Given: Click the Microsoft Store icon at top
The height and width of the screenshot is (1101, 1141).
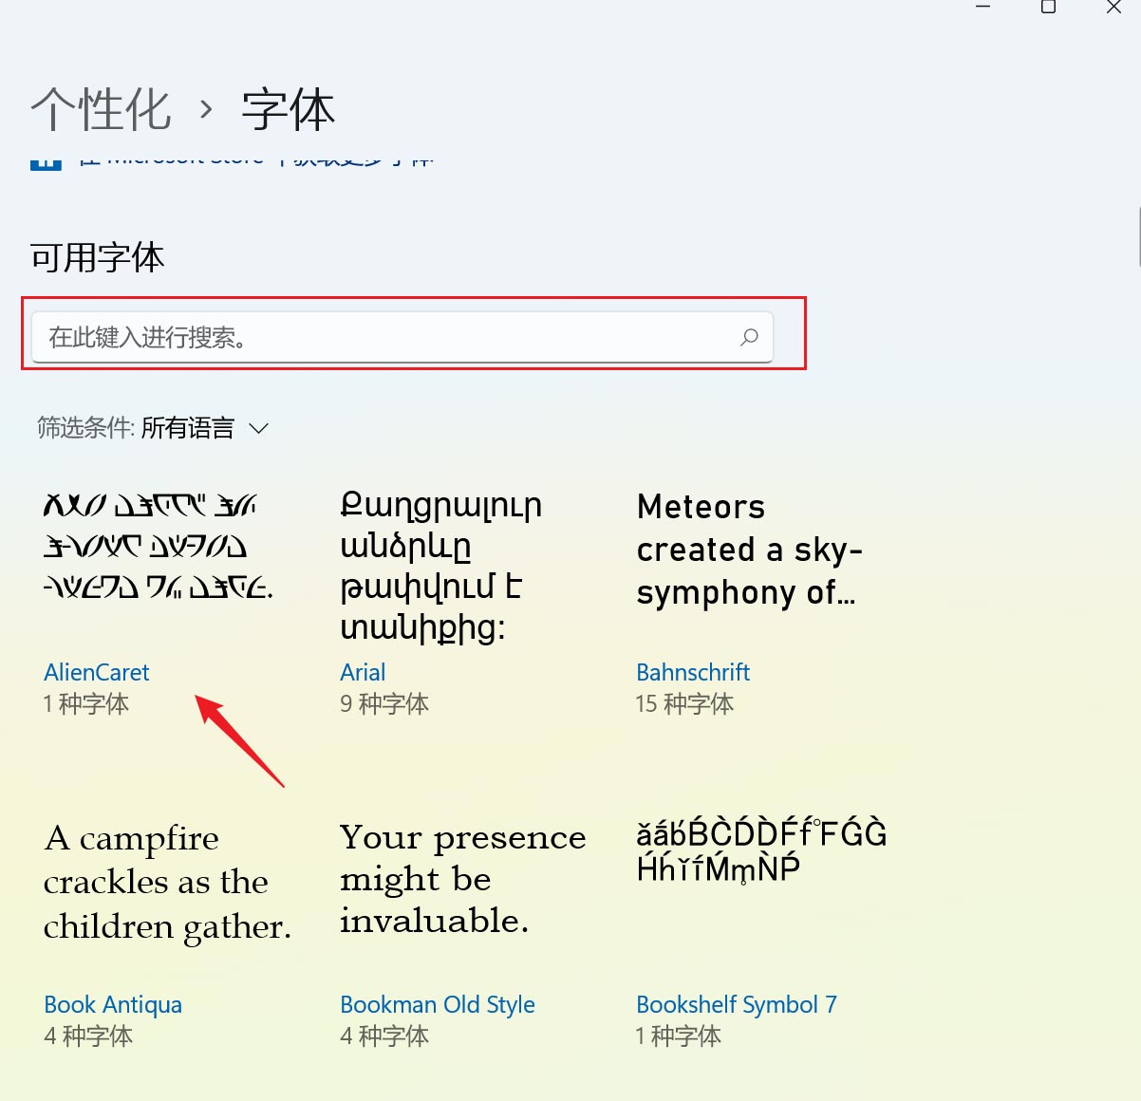Looking at the screenshot, I should 47,159.
